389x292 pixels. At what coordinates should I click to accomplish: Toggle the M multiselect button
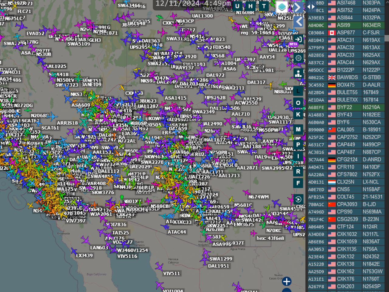(x=298, y=129)
